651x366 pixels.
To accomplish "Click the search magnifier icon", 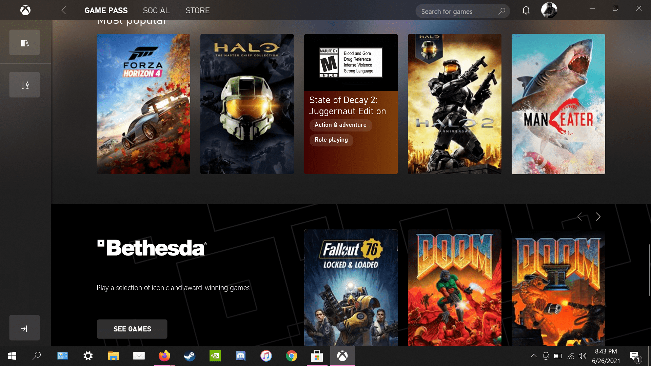I will (x=502, y=11).
